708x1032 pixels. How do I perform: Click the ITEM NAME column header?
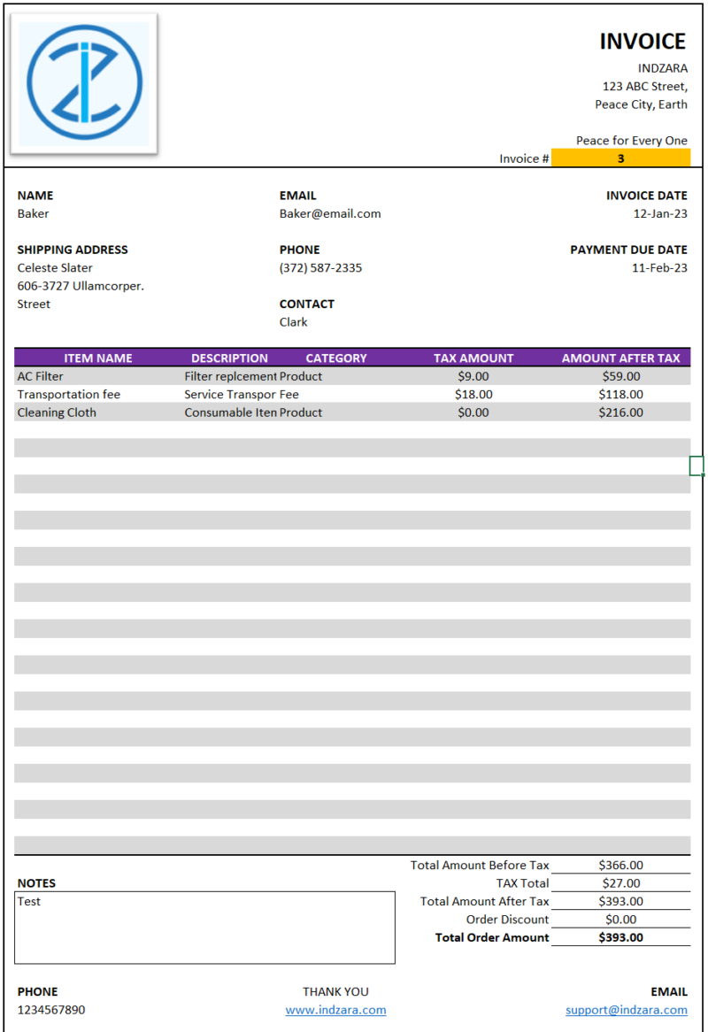98,358
